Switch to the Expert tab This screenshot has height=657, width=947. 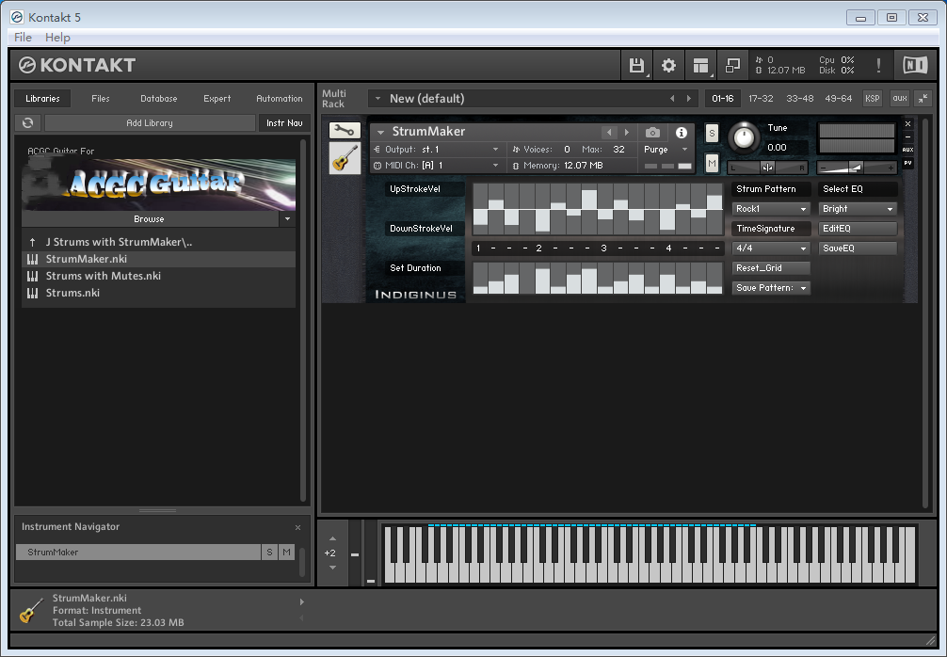(x=217, y=99)
